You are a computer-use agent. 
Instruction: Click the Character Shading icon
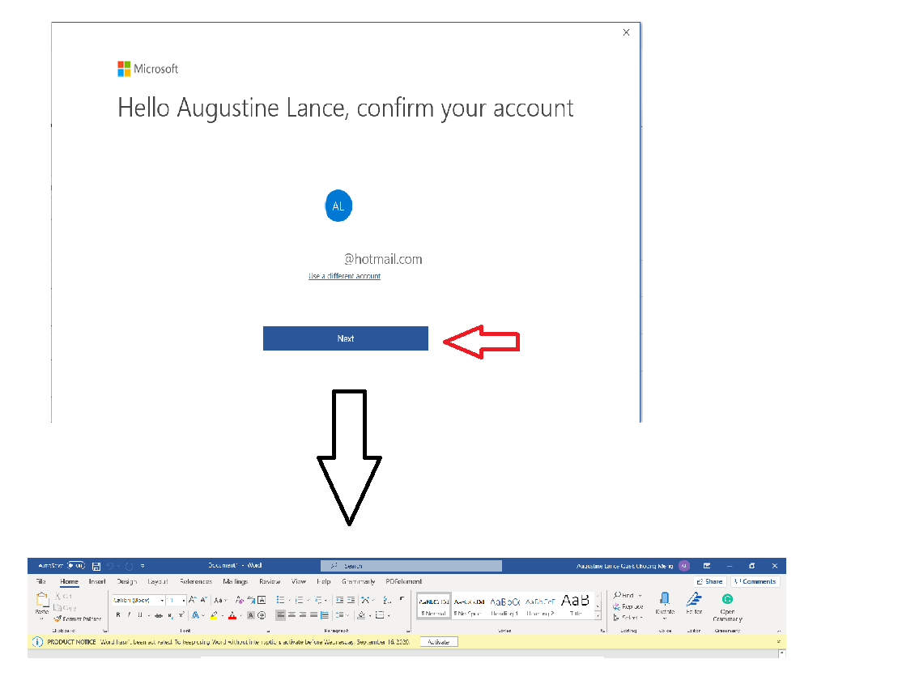point(250,614)
